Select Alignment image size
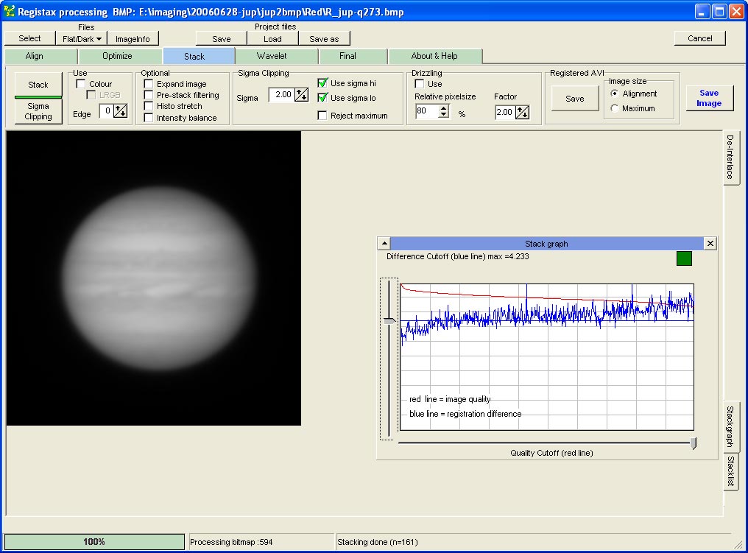The height and width of the screenshot is (553, 748). 615,94
